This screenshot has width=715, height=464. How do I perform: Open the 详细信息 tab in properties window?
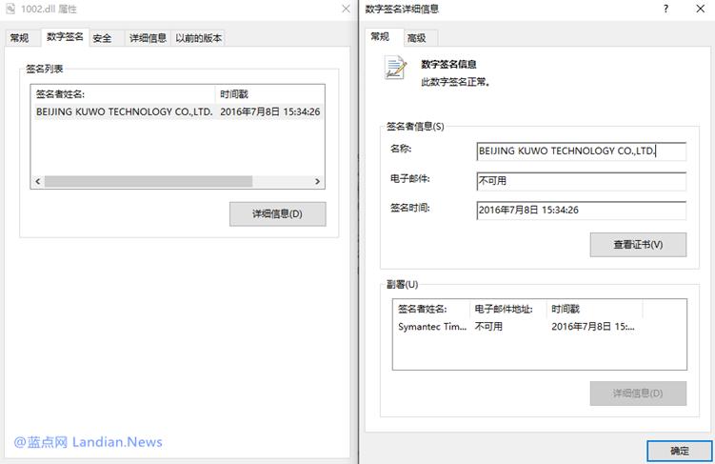[148, 38]
